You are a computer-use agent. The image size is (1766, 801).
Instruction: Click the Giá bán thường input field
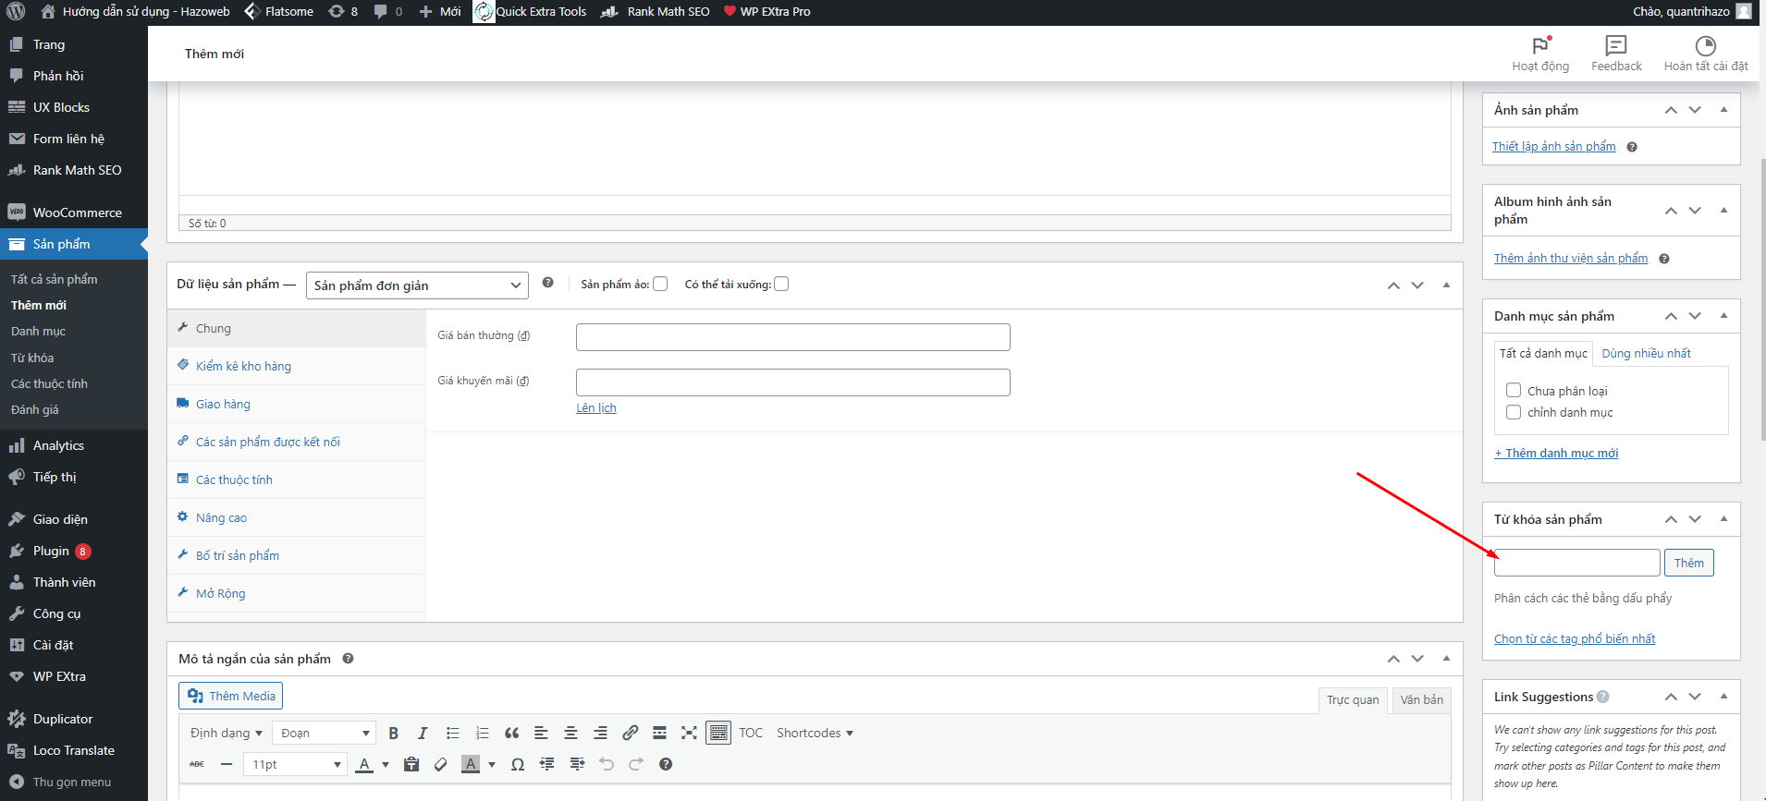click(x=792, y=337)
